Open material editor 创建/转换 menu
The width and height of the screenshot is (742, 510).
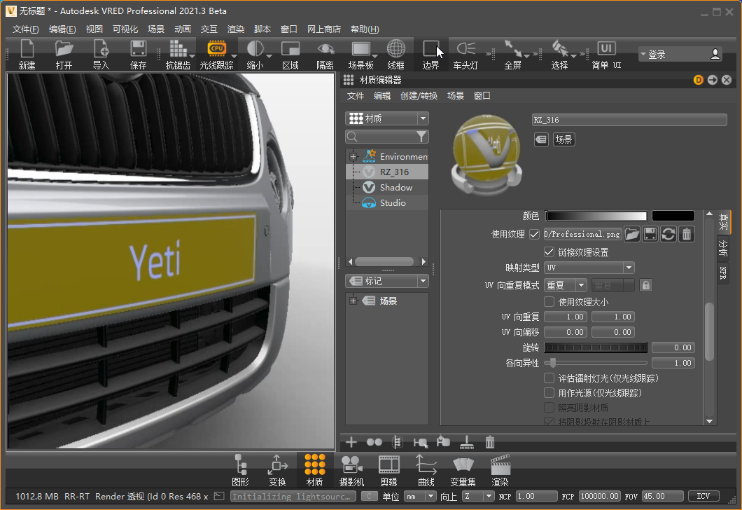pyautogui.click(x=419, y=96)
